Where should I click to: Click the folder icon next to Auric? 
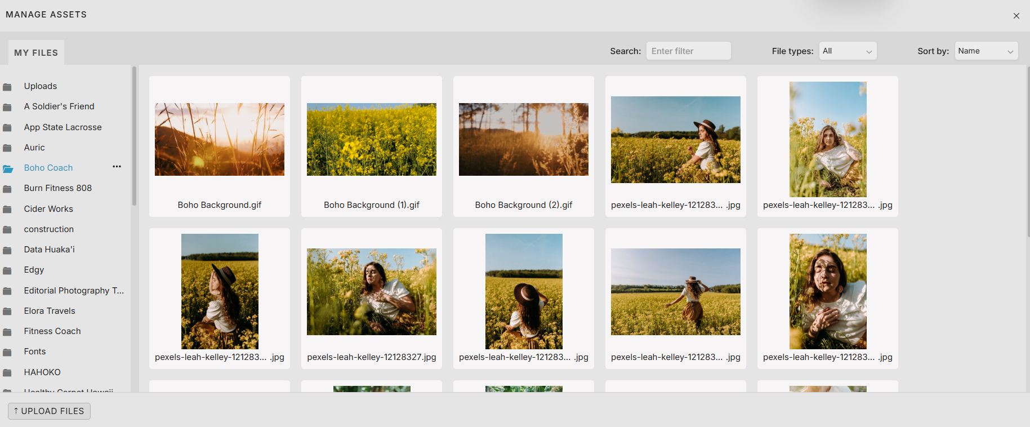coord(7,148)
